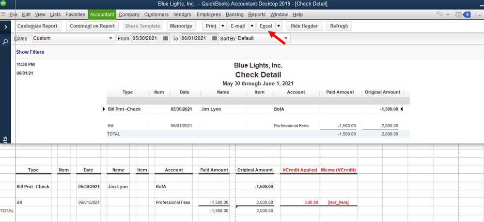Open the Customers menu

pos(156,15)
